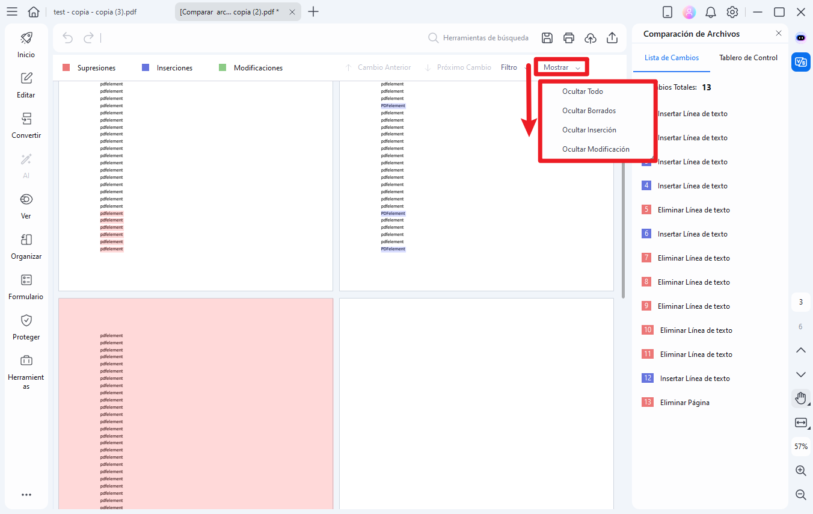
Task: Open the Convertir tool in sidebar
Action: (26, 125)
